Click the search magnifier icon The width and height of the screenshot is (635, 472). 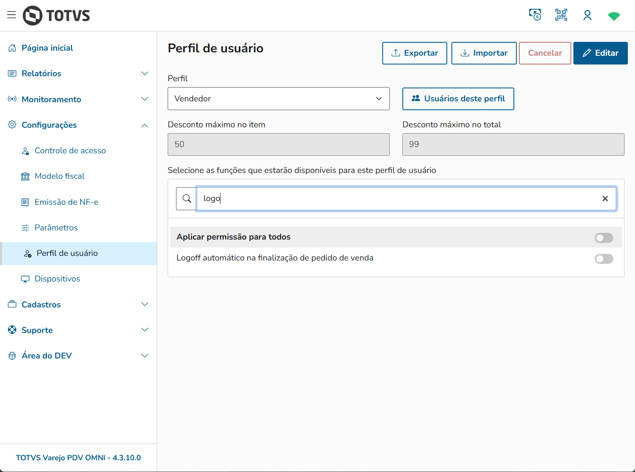[x=187, y=199]
